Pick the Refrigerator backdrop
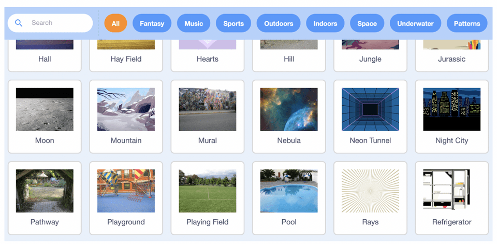497x244 pixels. click(451, 198)
